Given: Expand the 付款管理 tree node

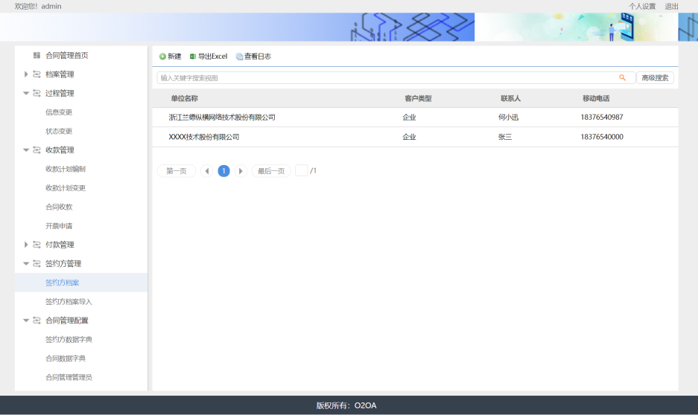Looking at the screenshot, I should pyautogui.click(x=26, y=245).
